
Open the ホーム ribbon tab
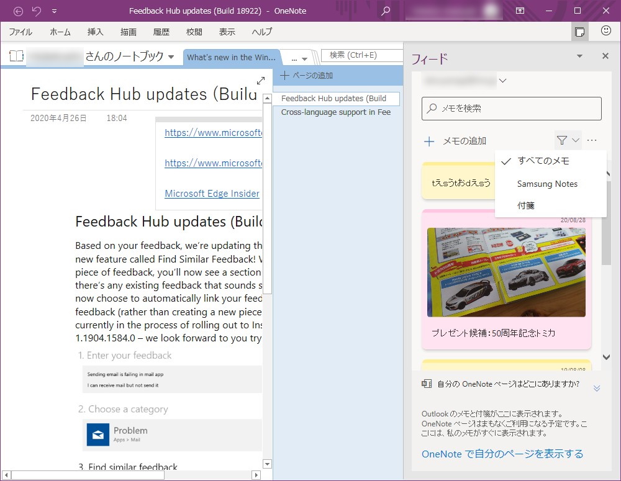pos(60,32)
